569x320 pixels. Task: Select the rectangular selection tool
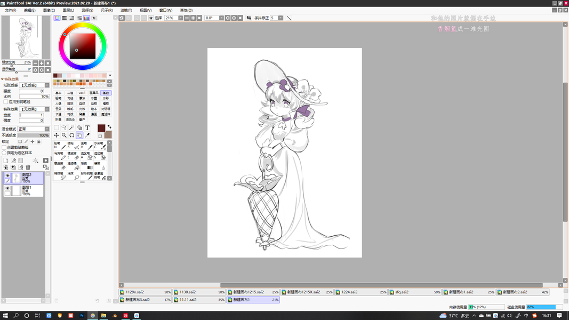(57, 127)
